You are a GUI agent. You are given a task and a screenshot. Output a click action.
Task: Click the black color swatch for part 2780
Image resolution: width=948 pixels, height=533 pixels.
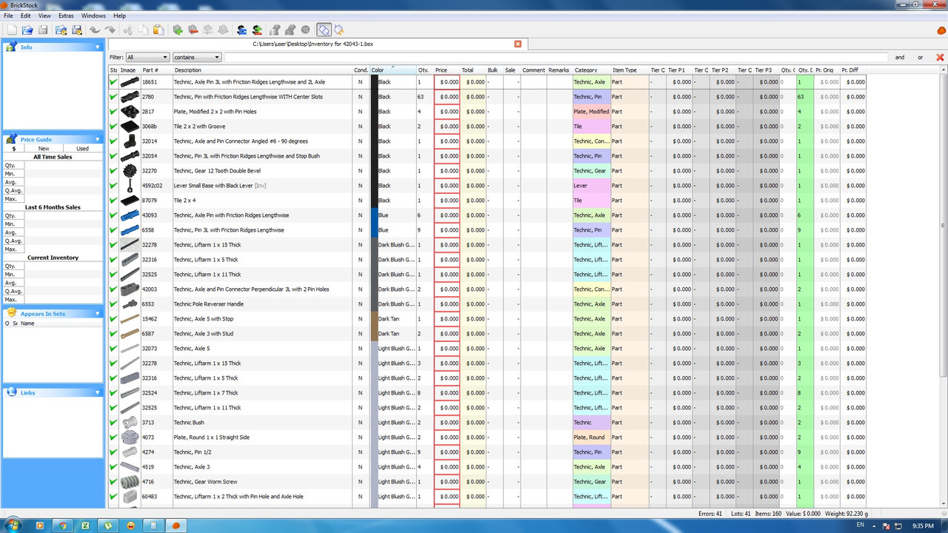(374, 97)
